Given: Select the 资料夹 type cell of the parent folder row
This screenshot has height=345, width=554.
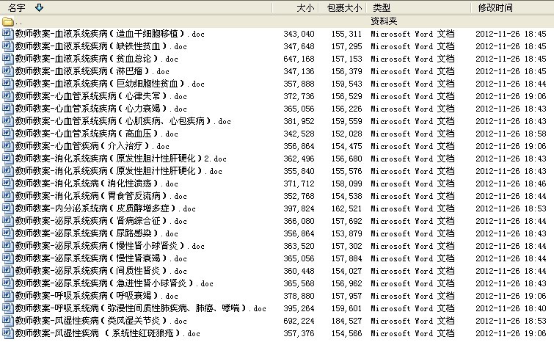Looking at the screenshot, I should [x=384, y=21].
